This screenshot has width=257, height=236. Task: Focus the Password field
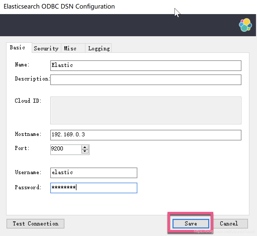94,188
